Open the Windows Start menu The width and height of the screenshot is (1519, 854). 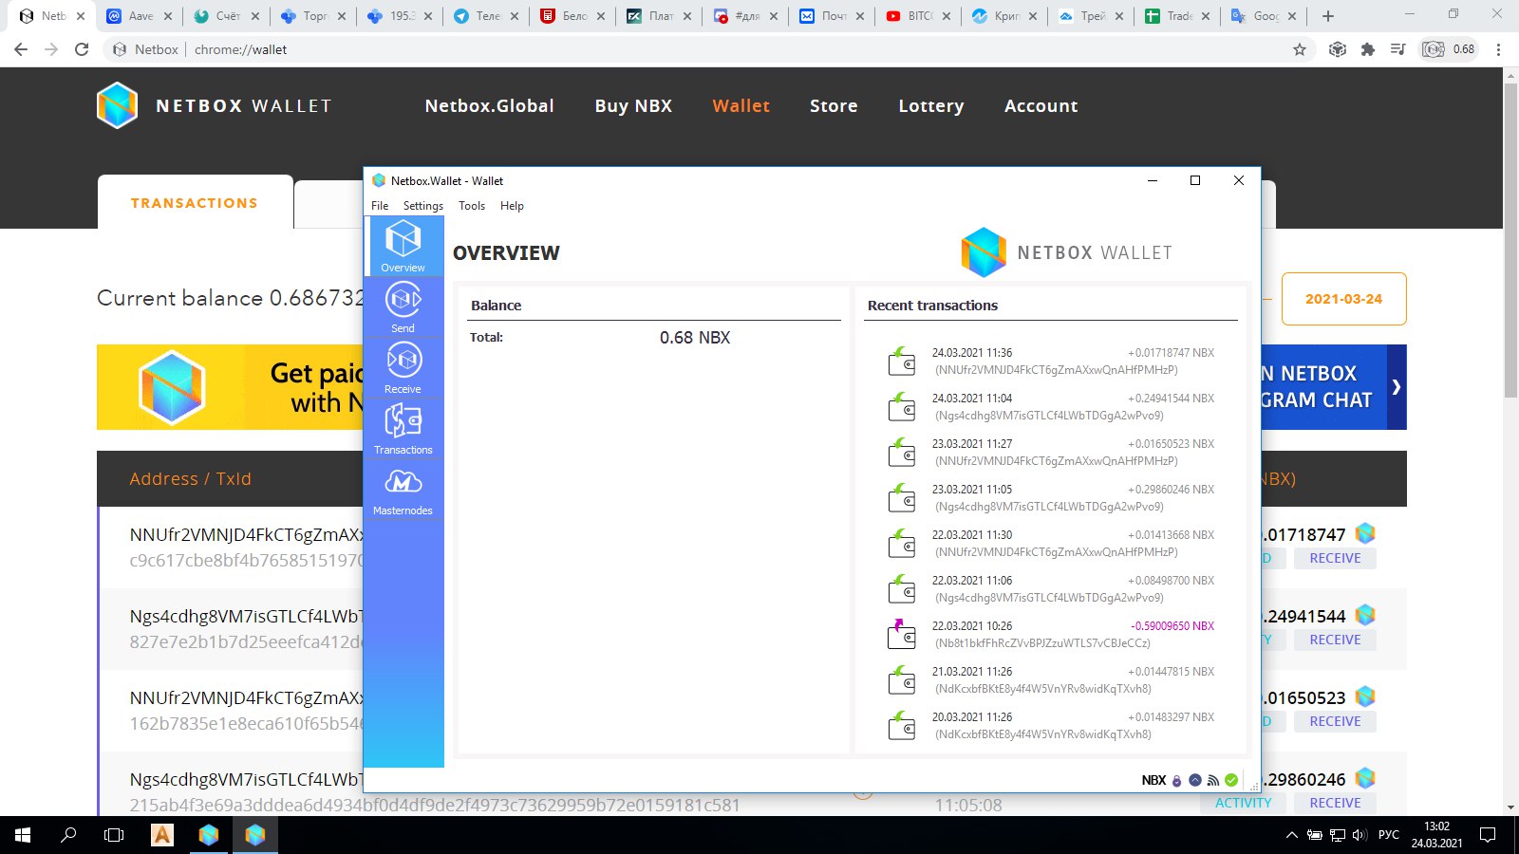pyautogui.click(x=23, y=835)
